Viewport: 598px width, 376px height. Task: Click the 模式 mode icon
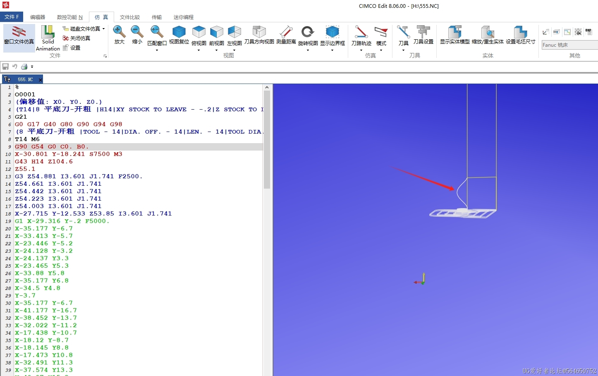381,32
